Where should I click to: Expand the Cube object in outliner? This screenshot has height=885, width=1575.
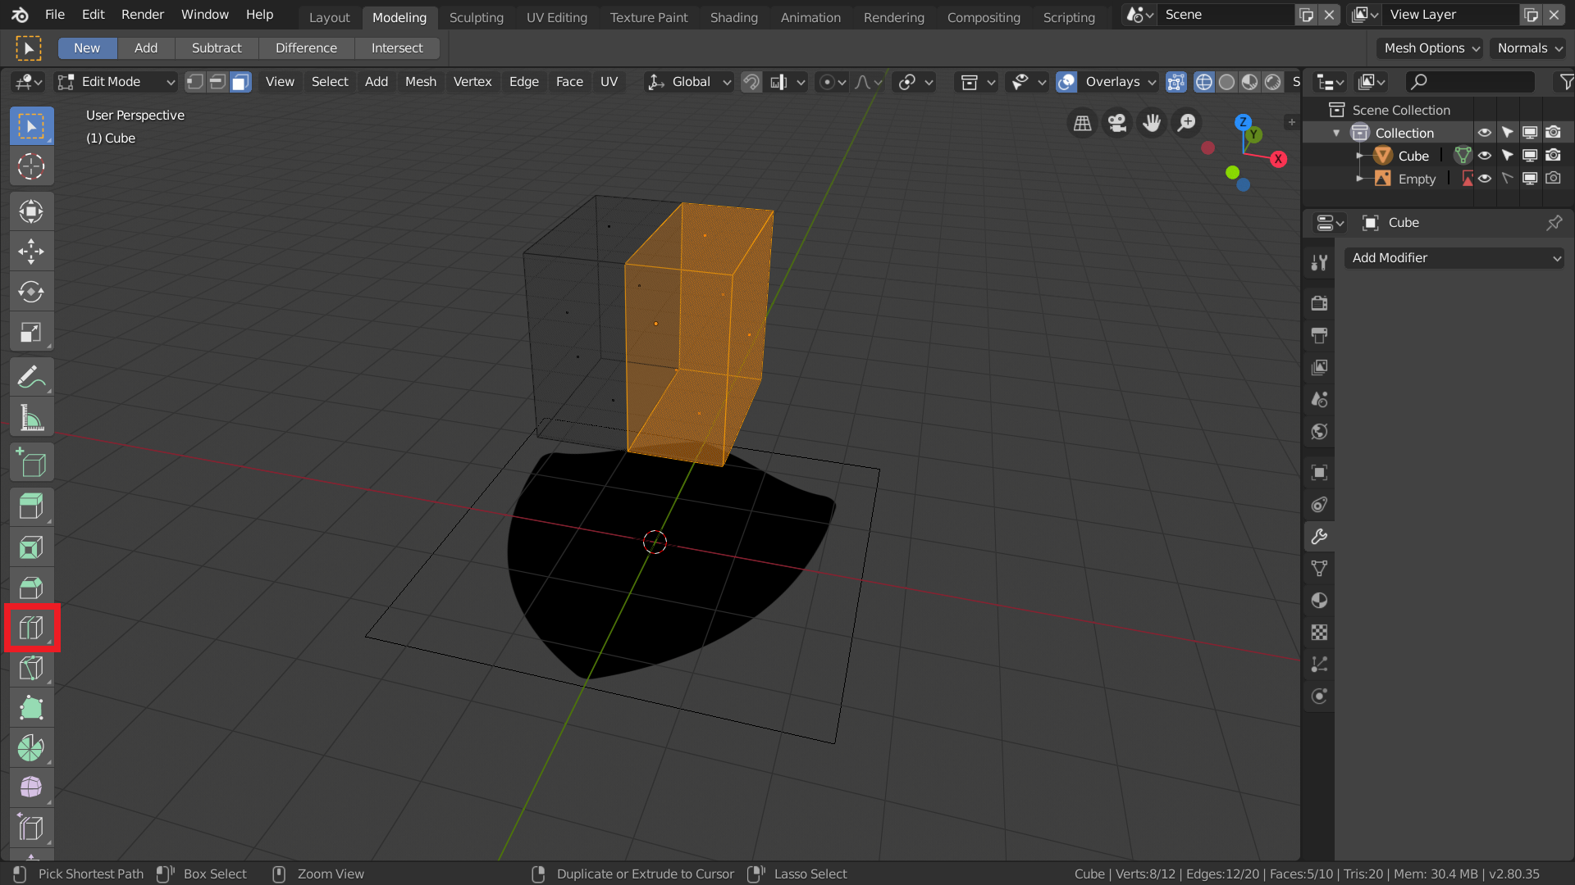(1359, 156)
